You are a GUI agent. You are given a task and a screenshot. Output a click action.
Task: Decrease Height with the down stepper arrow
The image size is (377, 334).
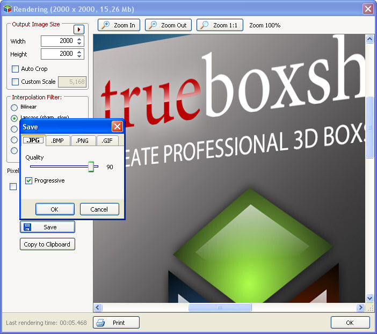pyautogui.click(x=79, y=56)
